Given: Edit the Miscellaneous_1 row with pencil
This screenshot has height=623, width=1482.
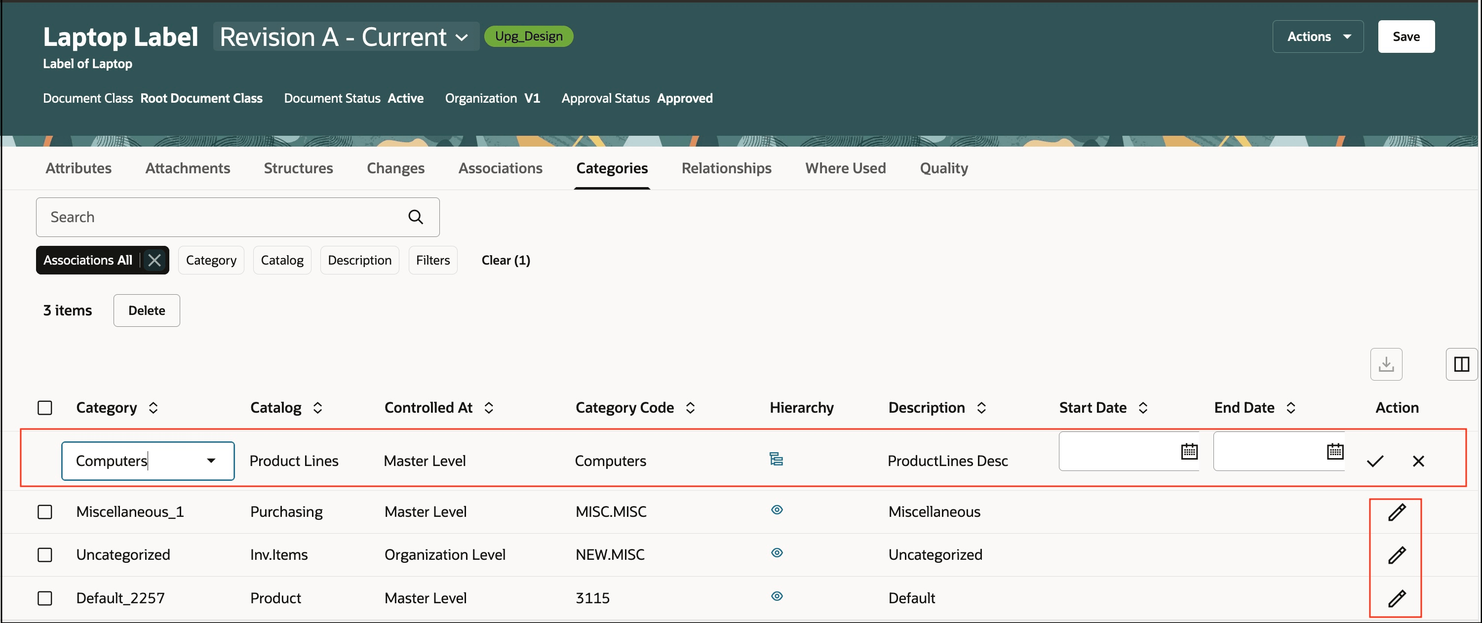Looking at the screenshot, I should tap(1396, 512).
